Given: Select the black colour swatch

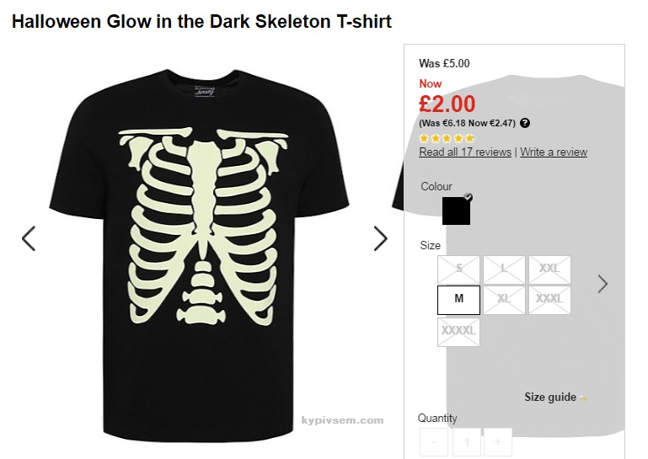Looking at the screenshot, I should click(x=456, y=211).
